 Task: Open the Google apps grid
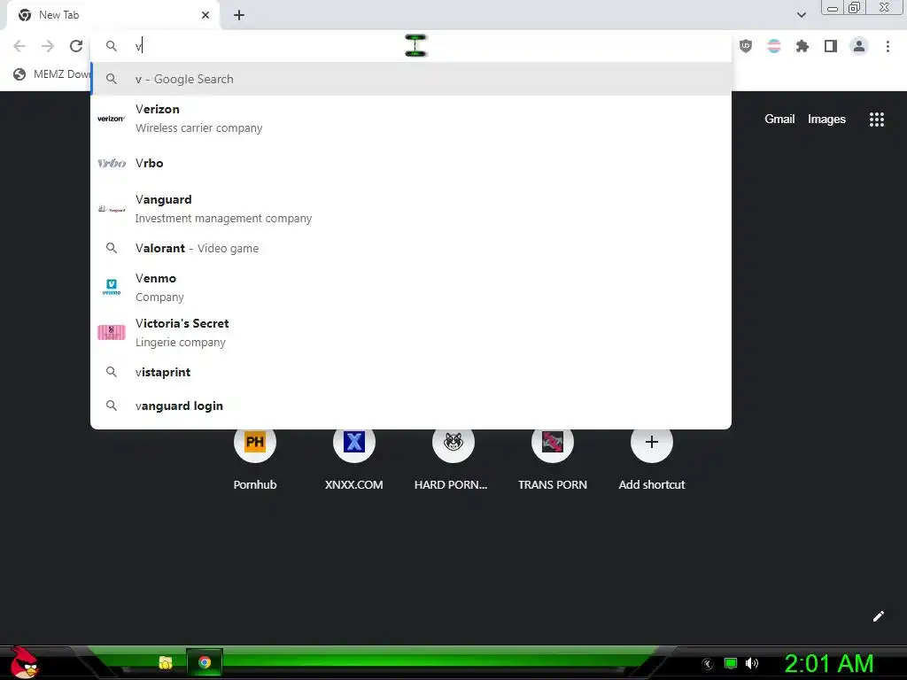[x=877, y=120]
